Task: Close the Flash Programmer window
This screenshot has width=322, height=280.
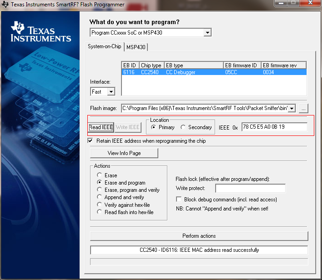Action: click(310, 3)
